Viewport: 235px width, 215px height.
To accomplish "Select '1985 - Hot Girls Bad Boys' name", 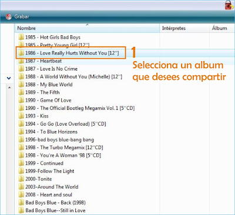I will (x=53, y=37).
